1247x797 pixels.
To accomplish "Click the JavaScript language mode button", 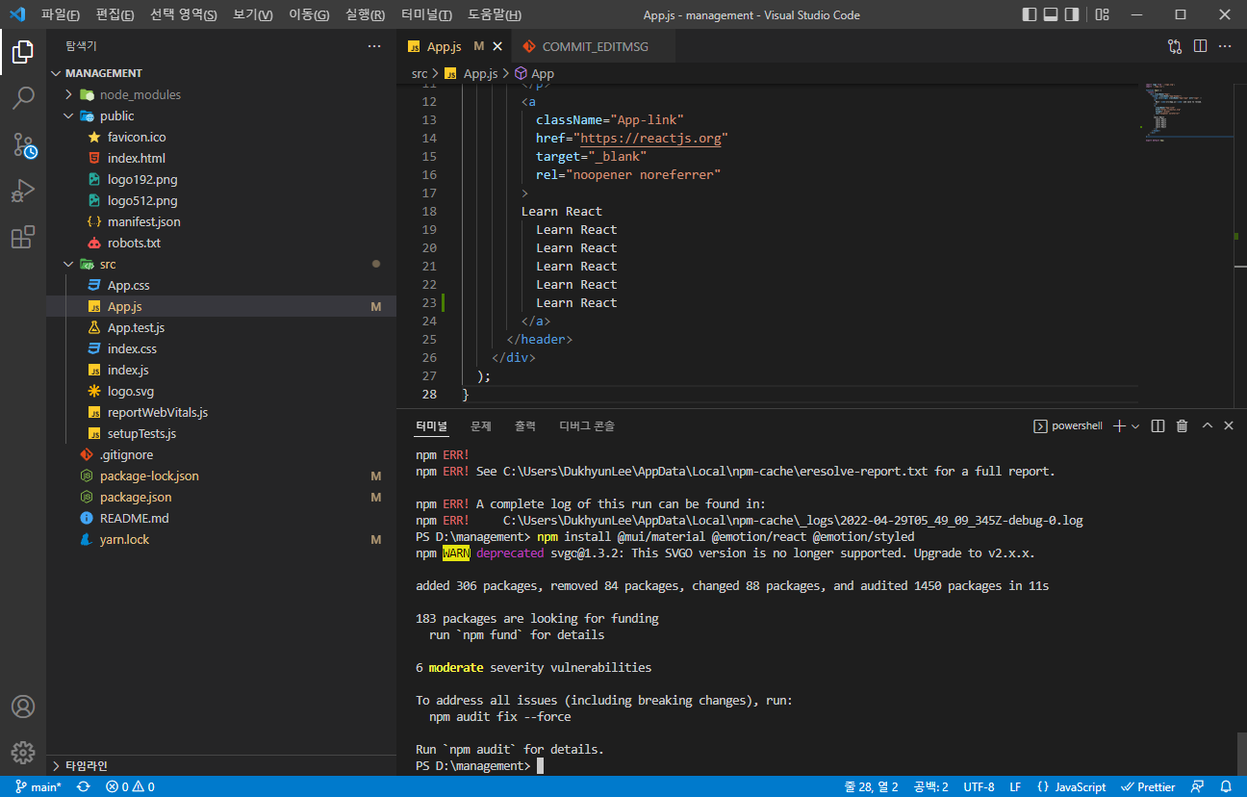I will (x=1072, y=786).
